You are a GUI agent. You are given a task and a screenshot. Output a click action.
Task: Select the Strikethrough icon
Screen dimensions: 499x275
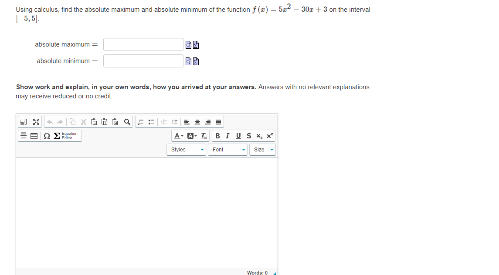click(x=248, y=136)
